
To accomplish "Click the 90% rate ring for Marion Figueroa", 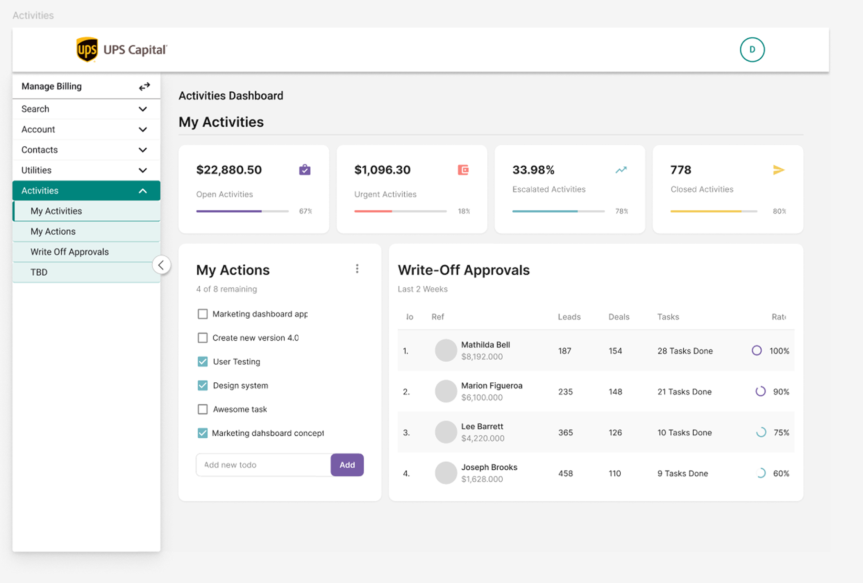I will [x=760, y=391].
